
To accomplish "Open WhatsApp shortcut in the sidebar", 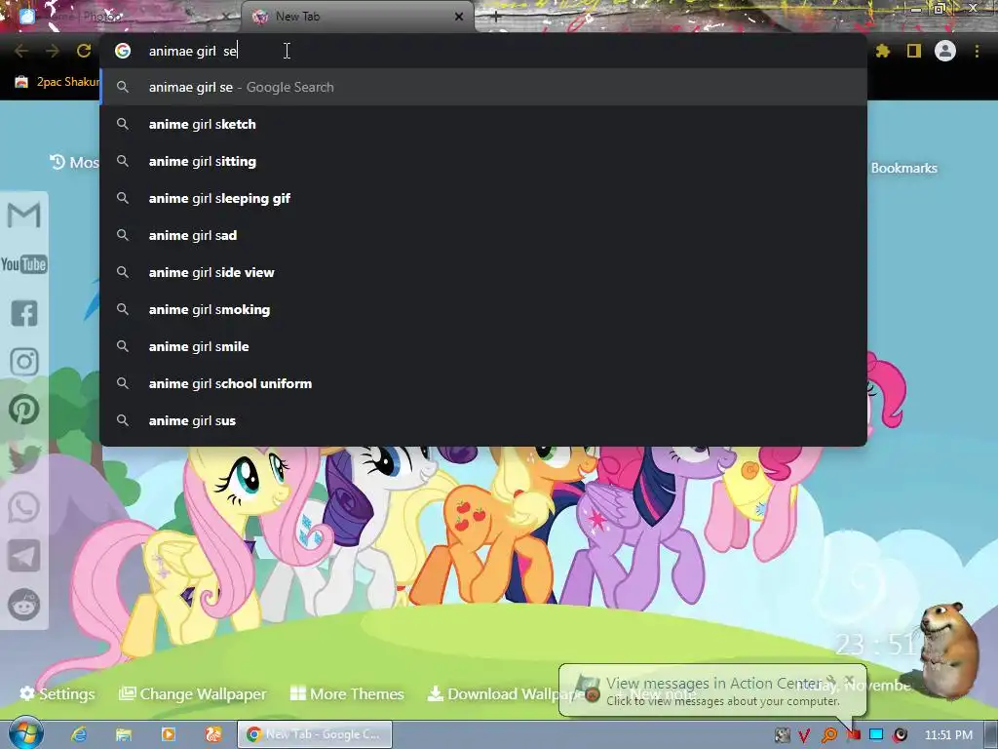I will click(x=24, y=507).
